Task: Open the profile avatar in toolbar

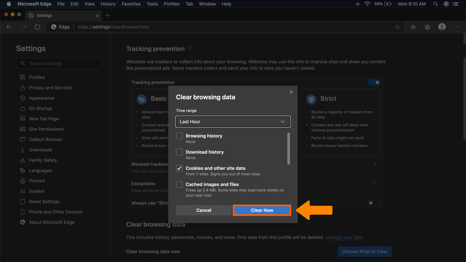Action: coord(442,27)
